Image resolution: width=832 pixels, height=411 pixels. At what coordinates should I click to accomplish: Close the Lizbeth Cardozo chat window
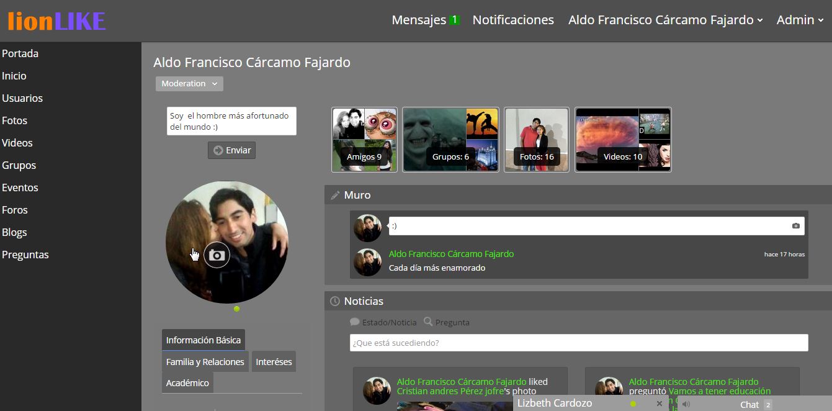pos(660,404)
